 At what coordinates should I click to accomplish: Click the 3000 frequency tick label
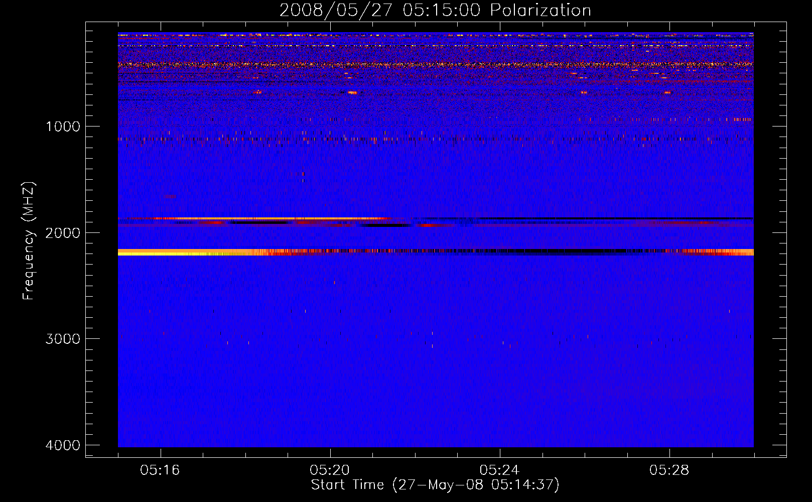(63, 339)
